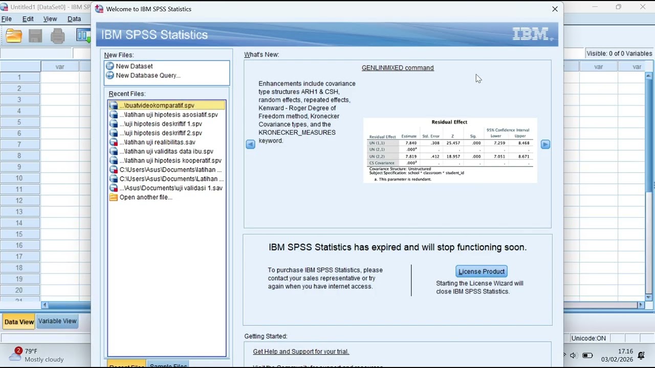Select New Dataset in New Files
The width and height of the screenshot is (655, 368).
point(134,66)
